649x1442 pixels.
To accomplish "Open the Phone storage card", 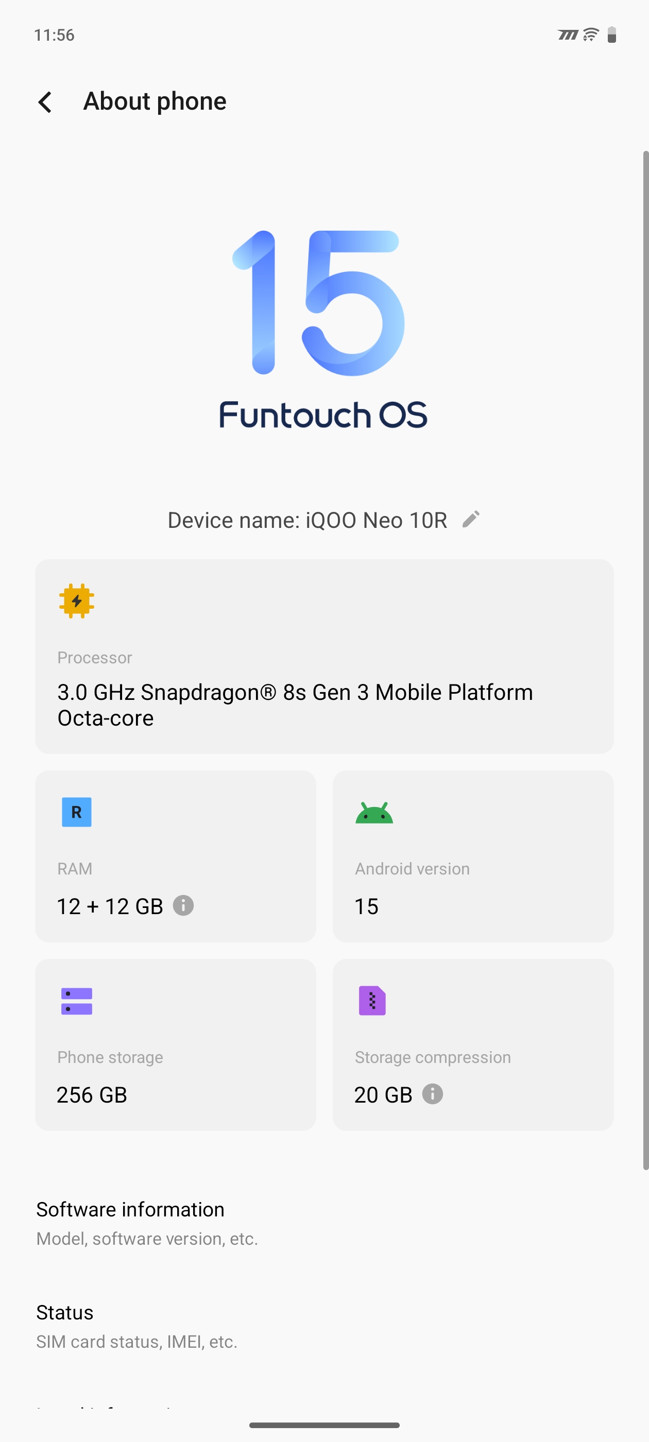I will point(175,1044).
